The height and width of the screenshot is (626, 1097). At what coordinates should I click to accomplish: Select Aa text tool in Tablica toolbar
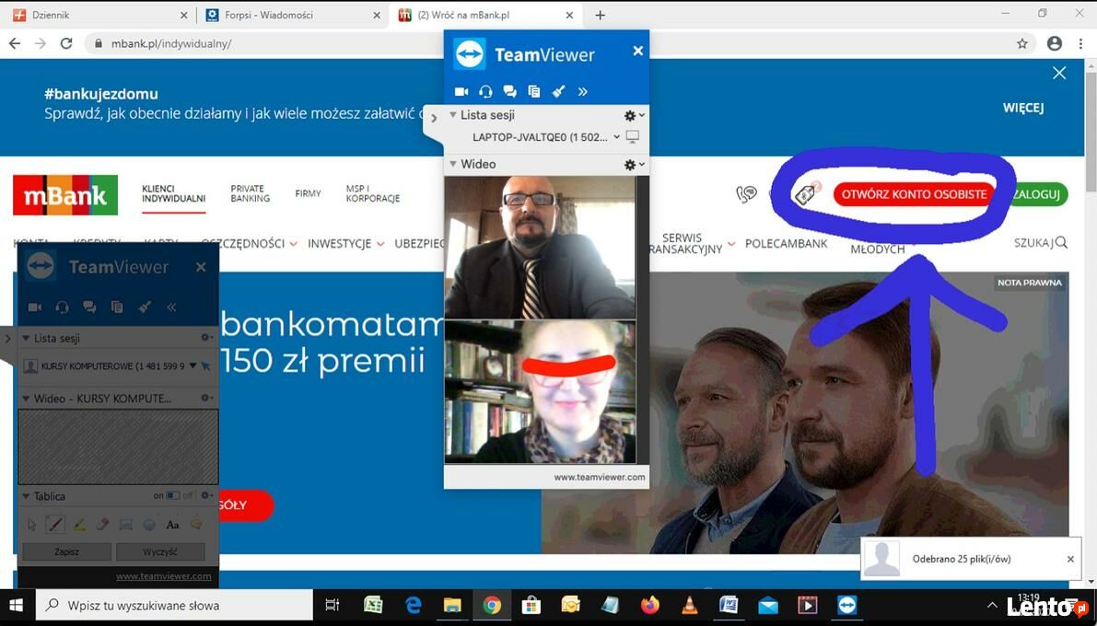173,524
